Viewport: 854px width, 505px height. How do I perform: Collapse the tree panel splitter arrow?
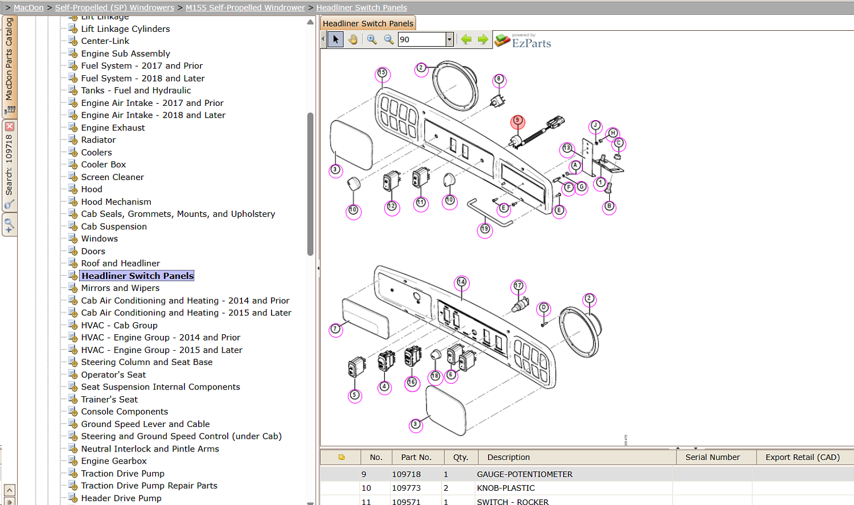(x=318, y=268)
